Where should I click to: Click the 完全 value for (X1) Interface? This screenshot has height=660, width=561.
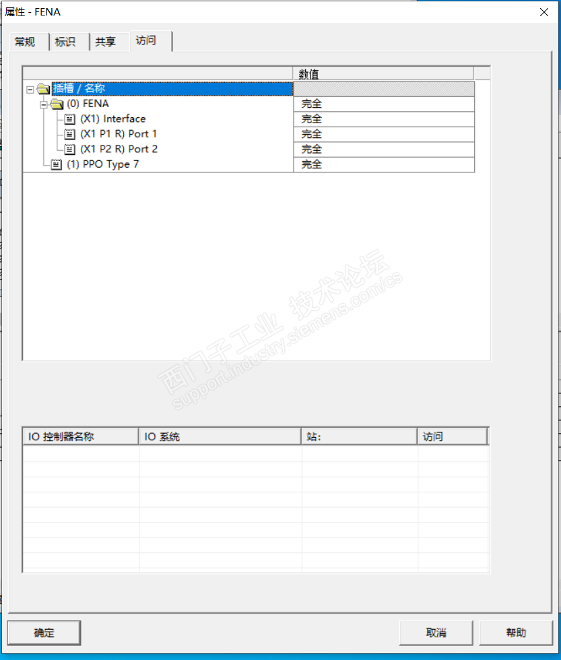coord(384,119)
